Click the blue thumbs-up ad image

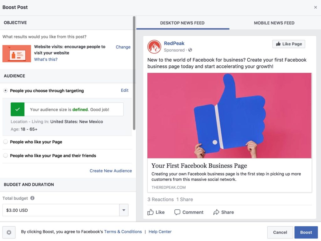[229, 115]
